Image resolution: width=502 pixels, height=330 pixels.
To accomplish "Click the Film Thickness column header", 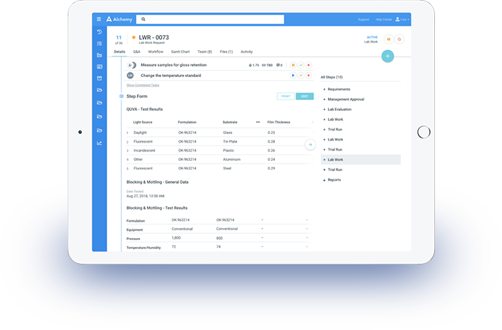I will pyautogui.click(x=279, y=122).
